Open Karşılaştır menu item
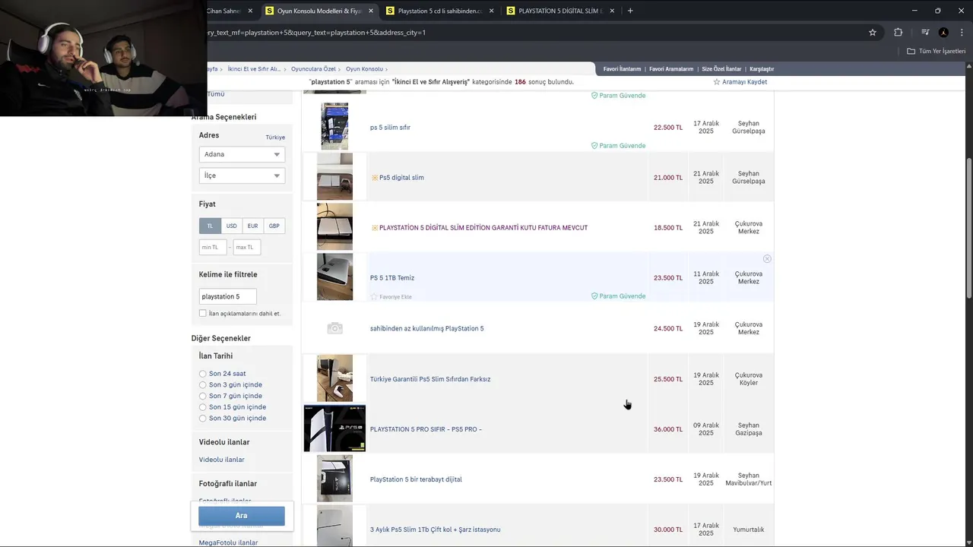This screenshot has width=973, height=547. (762, 69)
